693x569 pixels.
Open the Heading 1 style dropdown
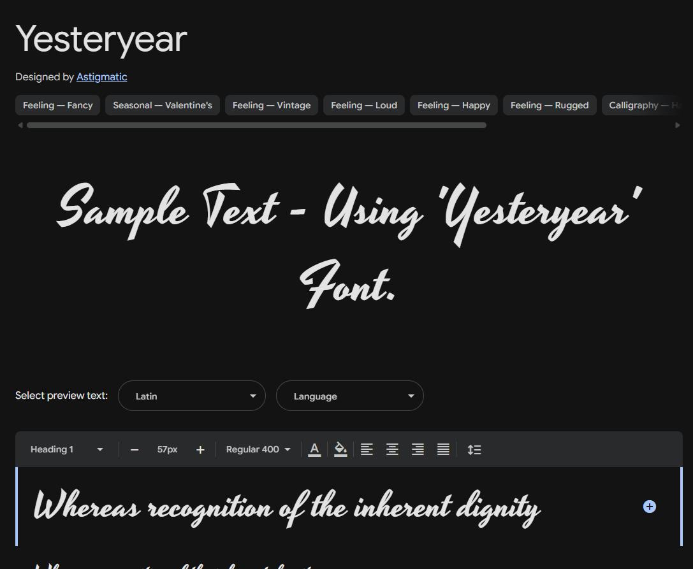point(67,449)
